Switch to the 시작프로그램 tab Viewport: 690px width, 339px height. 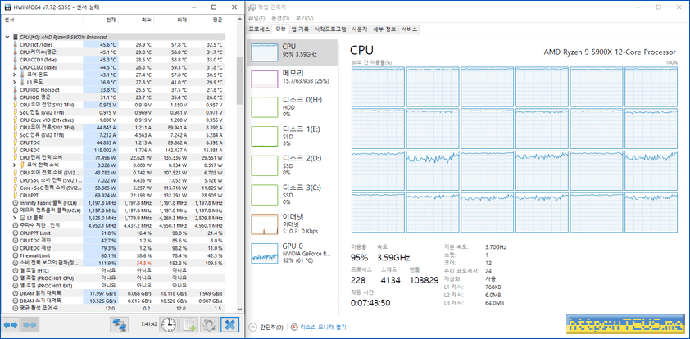[x=329, y=29]
